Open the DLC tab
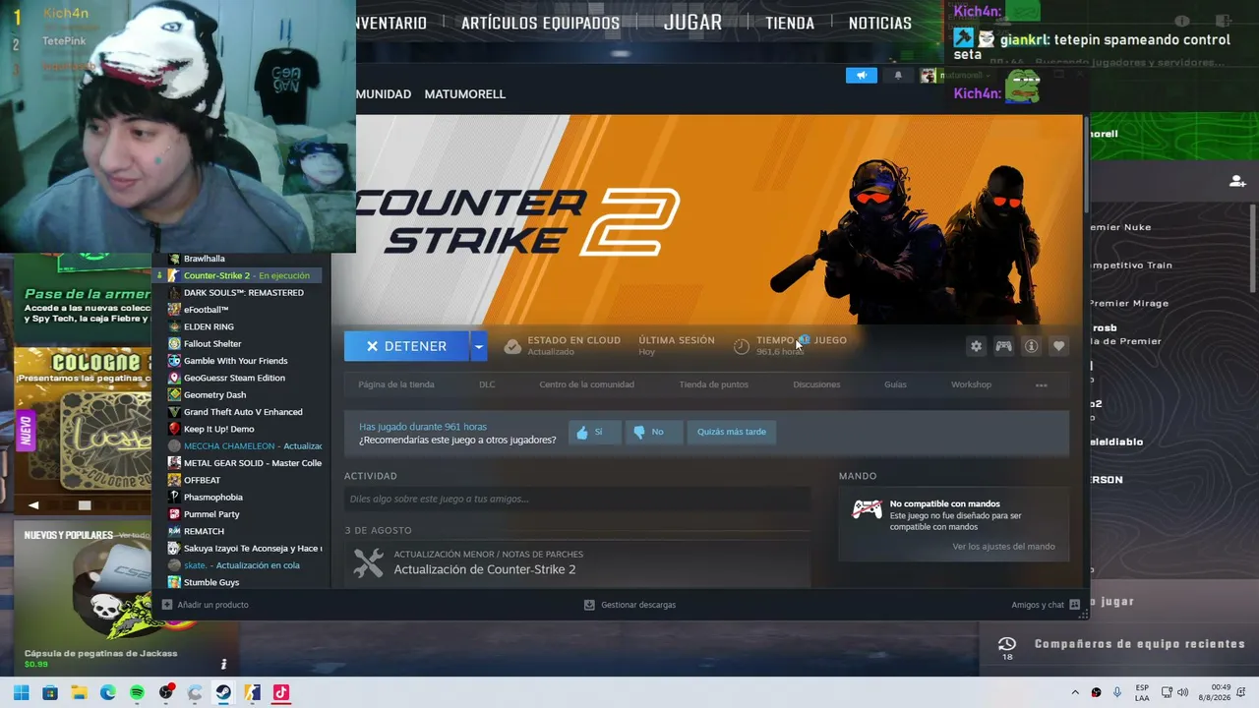Viewport: 1259px width, 708px height. 487,384
